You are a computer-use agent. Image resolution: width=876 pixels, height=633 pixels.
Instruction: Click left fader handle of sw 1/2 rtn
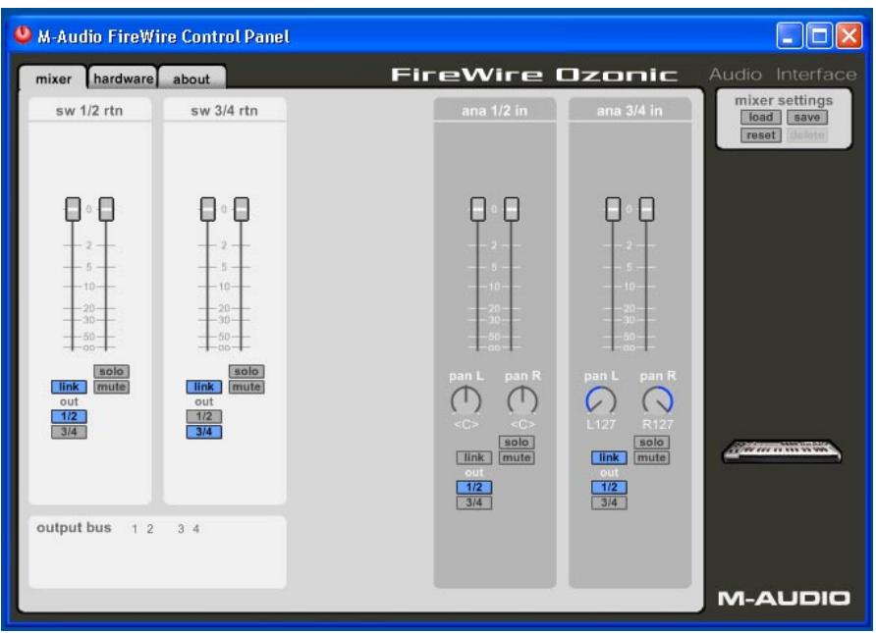(x=73, y=209)
